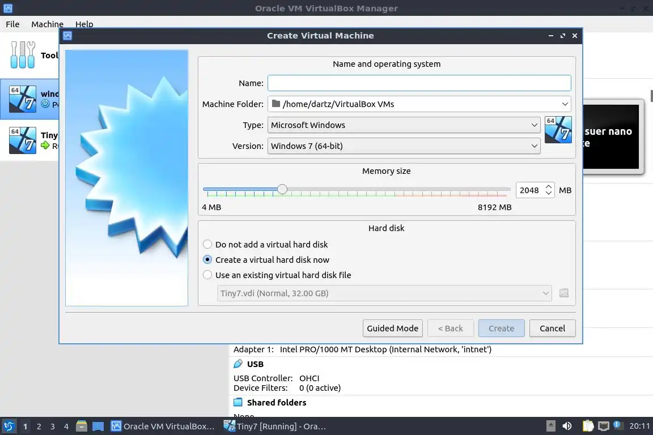Select Use an existing virtual hard disk file
This screenshot has width=653, height=435.
[x=277, y=275]
